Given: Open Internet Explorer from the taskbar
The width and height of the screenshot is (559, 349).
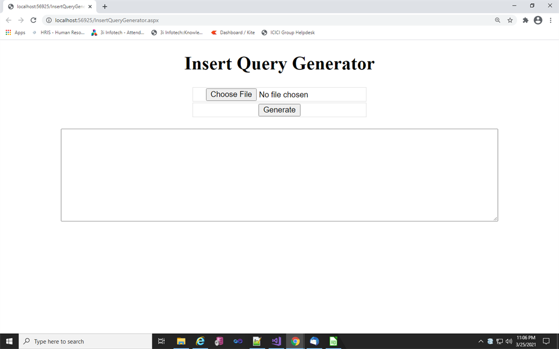Looking at the screenshot, I should 200,341.
